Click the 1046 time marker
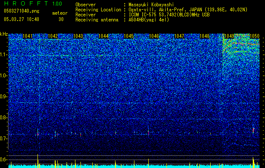Viewport: 265px width, 168px height. [154, 36]
